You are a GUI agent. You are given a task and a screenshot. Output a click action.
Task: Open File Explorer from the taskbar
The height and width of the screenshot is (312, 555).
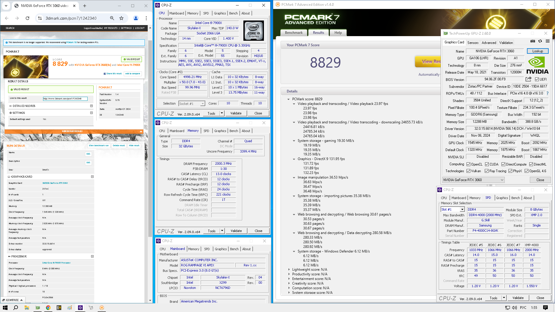pyautogui.click(x=27, y=308)
